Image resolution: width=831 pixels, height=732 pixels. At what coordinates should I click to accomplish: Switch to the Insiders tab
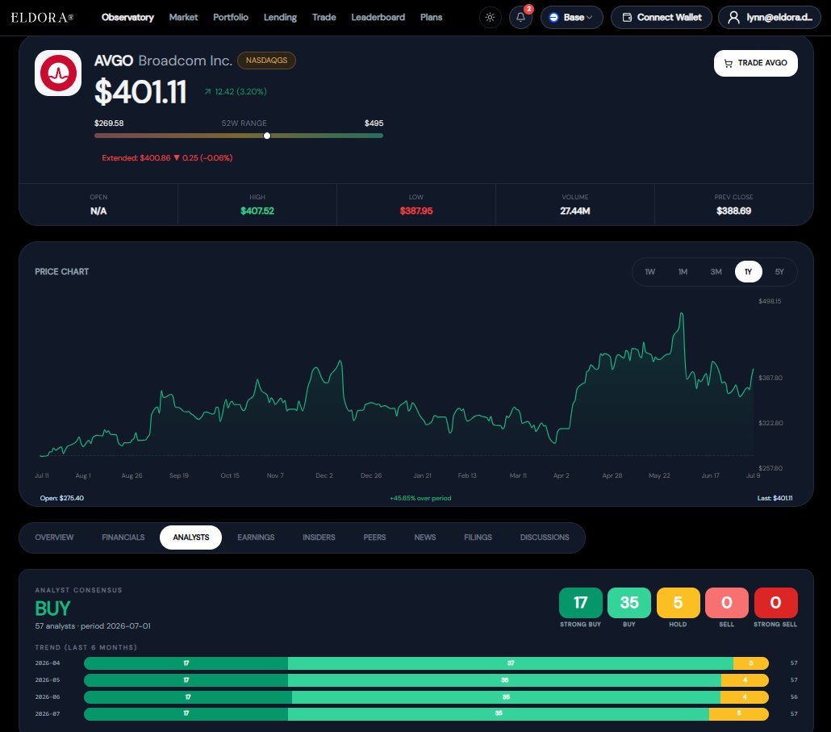coord(319,537)
